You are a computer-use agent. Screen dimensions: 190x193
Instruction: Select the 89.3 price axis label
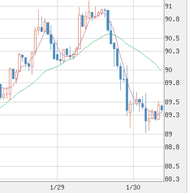pos(172,115)
